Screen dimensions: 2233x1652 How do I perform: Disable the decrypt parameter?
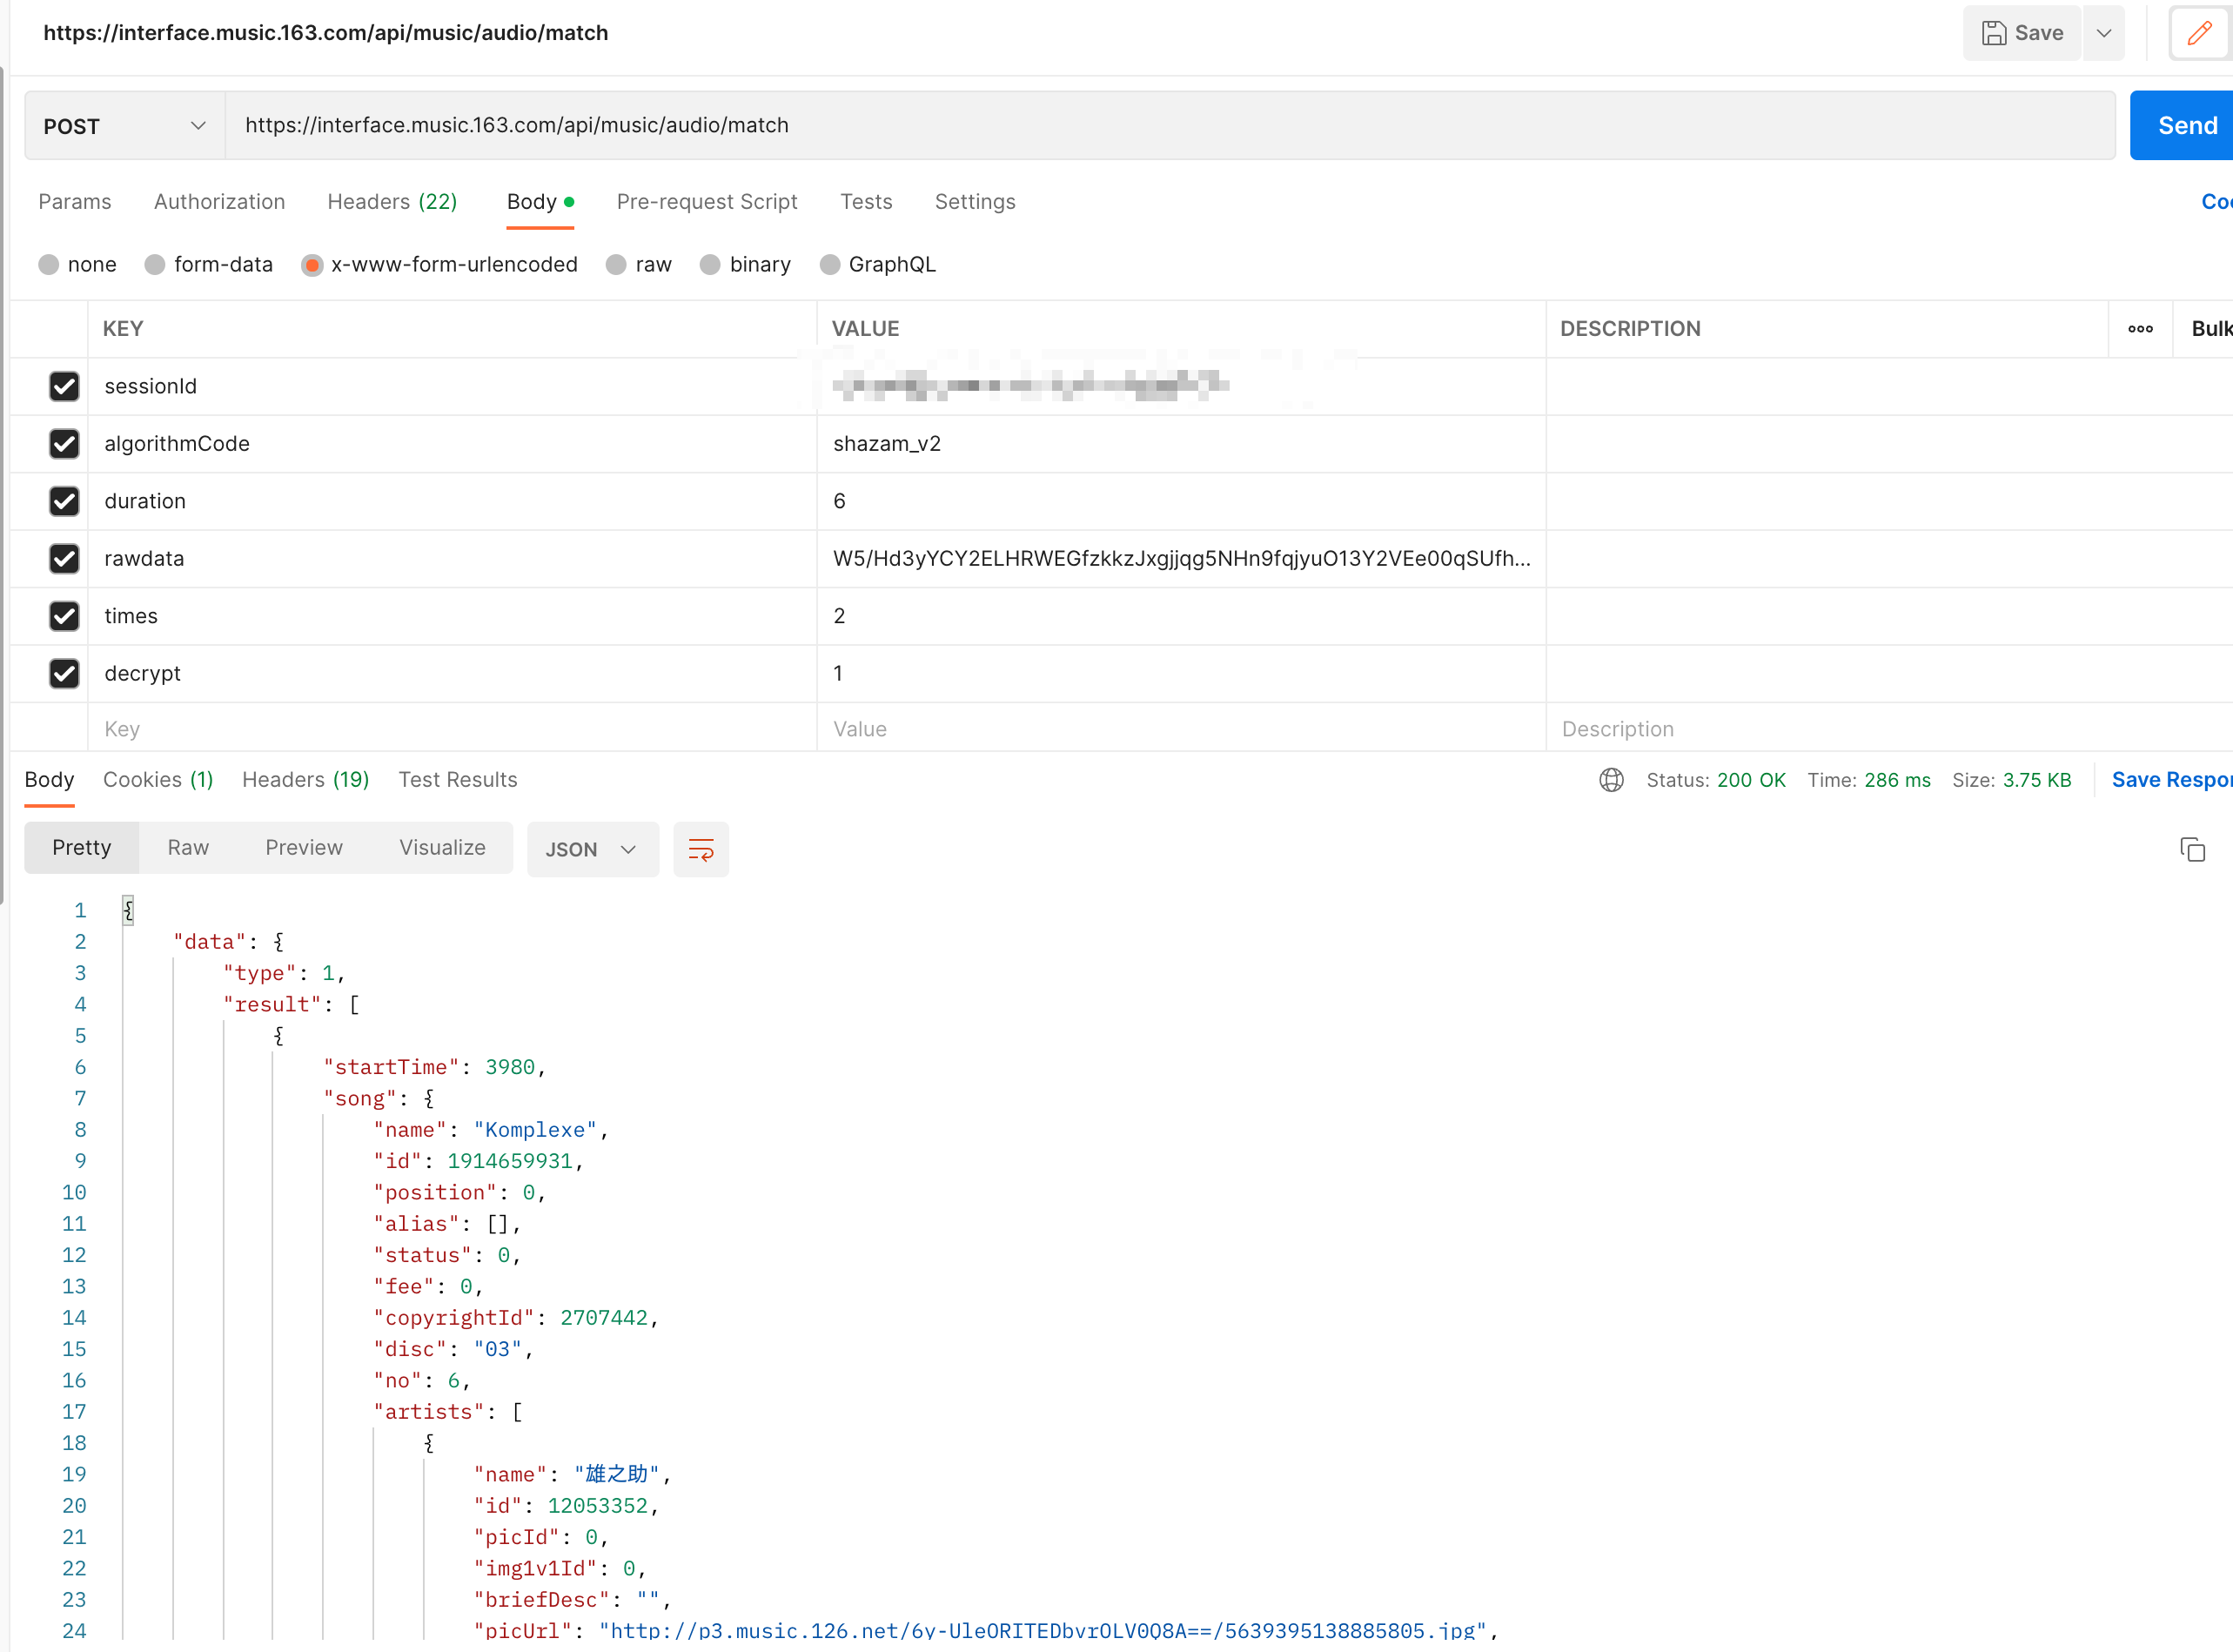(x=64, y=673)
